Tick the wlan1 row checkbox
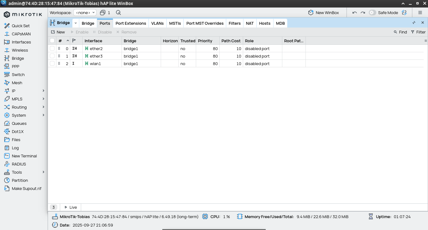Viewport: 428px width, 230px height. coord(52,64)
